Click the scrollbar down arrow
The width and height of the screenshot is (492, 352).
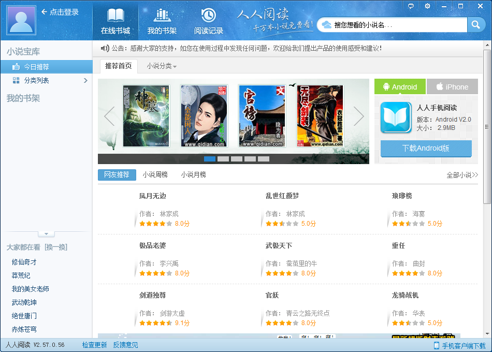coord(487,334)
